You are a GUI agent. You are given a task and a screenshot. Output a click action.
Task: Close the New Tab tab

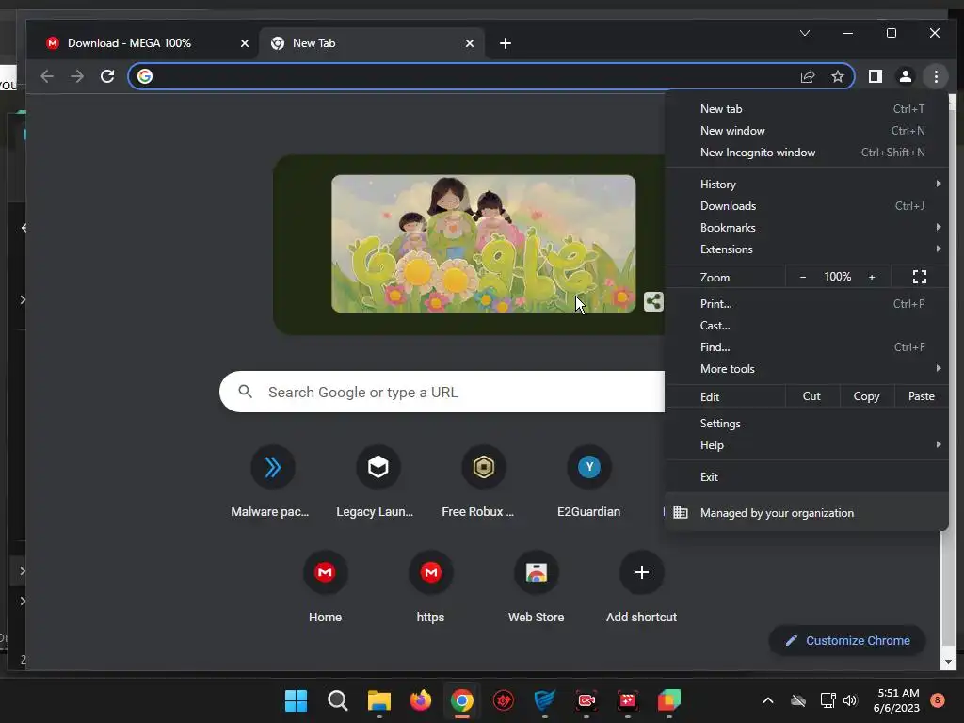pyautogui.click(x=470, y=43)
